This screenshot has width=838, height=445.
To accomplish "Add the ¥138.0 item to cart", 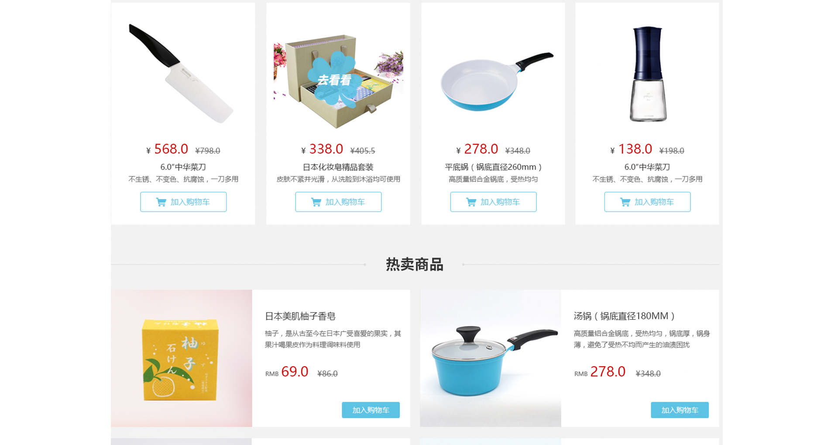I will point(647,202).
